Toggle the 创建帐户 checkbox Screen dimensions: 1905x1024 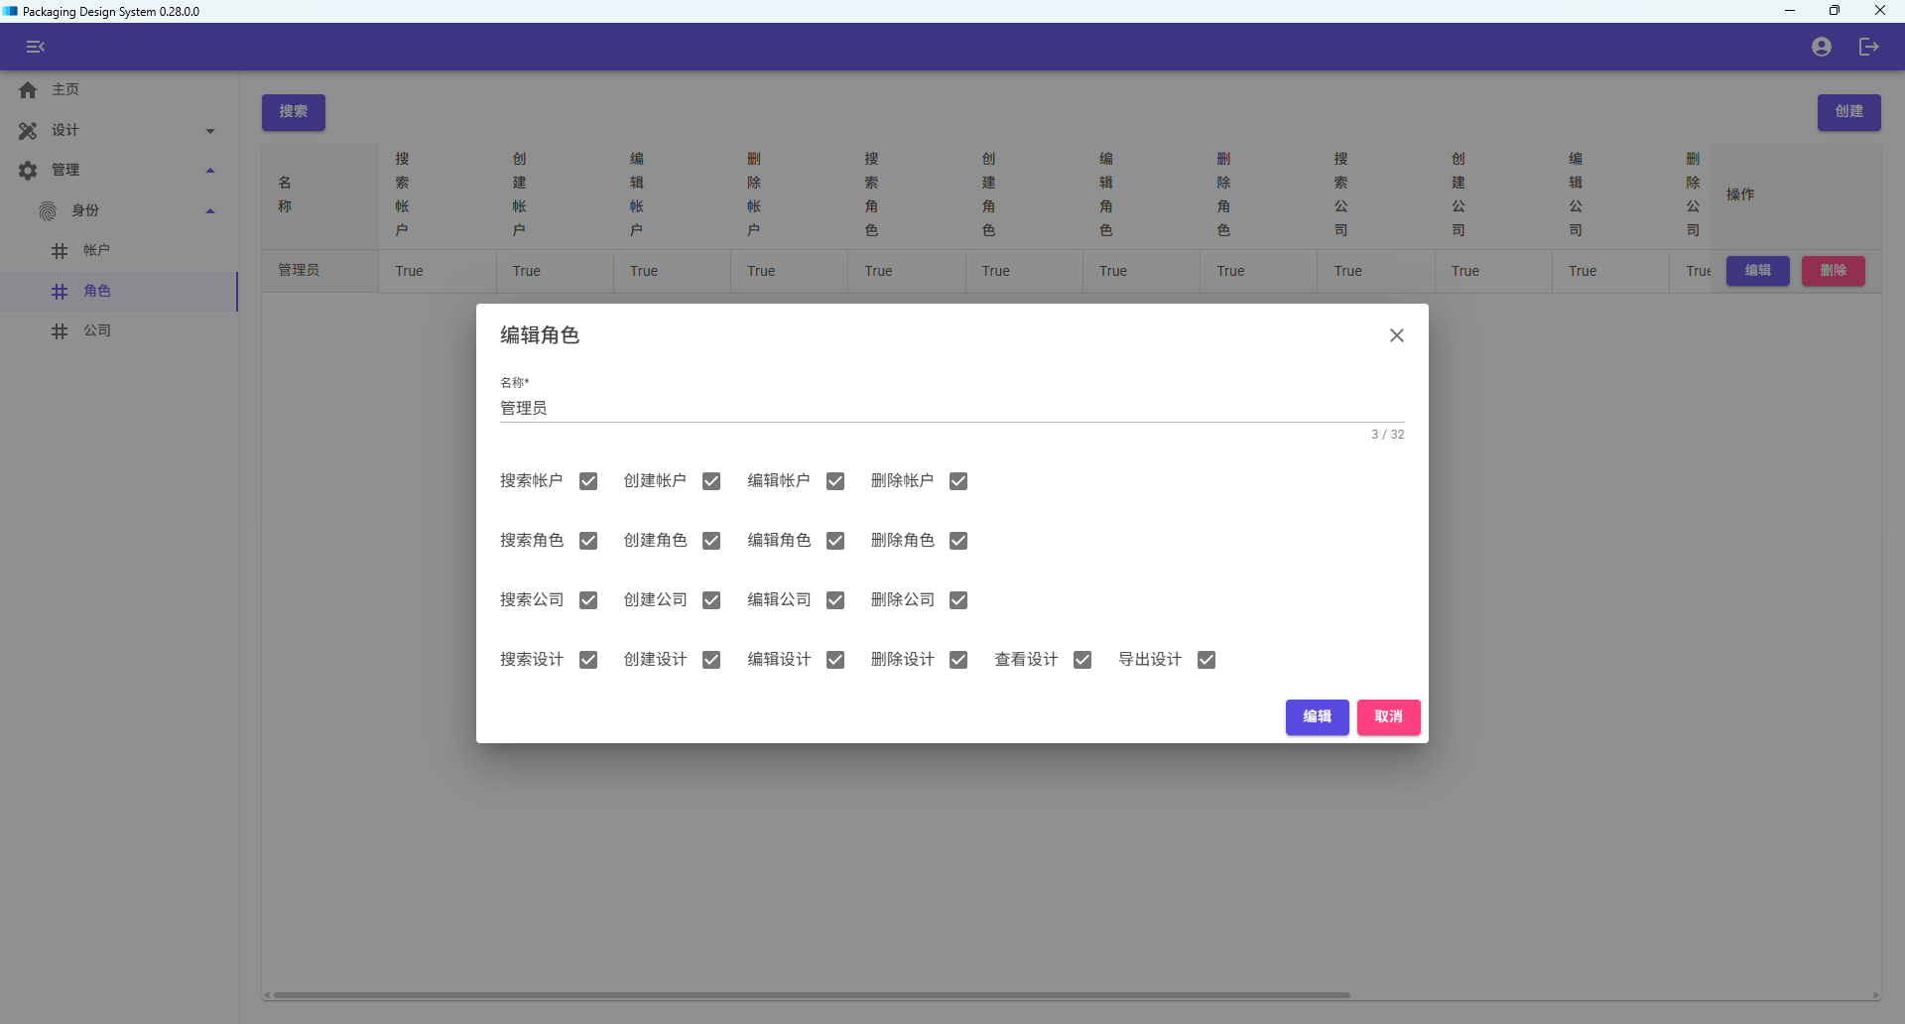coord(711,481)
